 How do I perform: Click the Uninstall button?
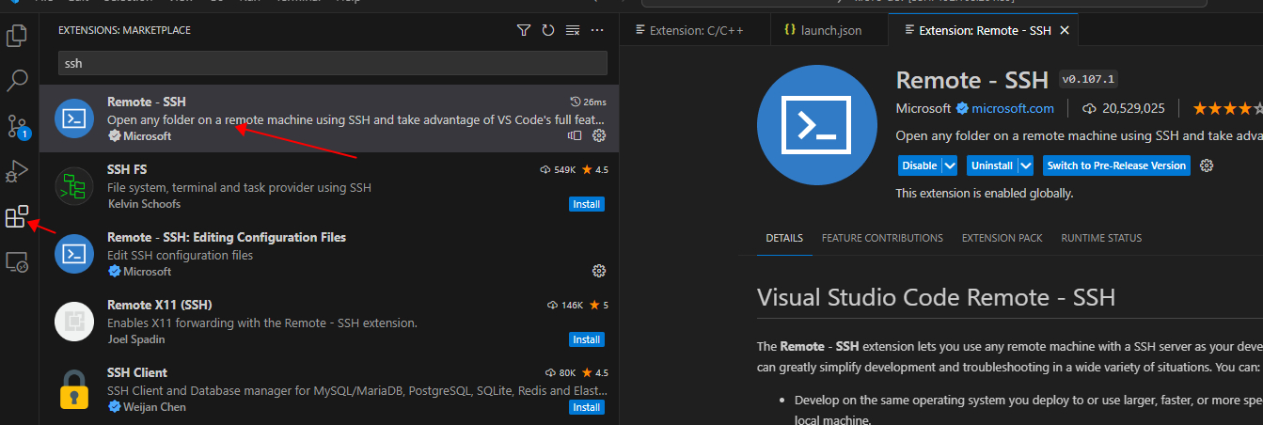[992, 165]
